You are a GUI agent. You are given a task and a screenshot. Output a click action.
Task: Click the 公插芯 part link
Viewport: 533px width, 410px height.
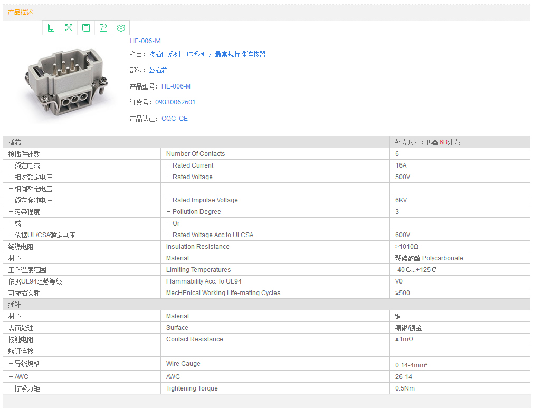[x=158, y=70]
